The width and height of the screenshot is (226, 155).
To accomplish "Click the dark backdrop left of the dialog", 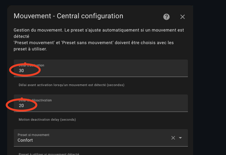I will pos(3,82).
